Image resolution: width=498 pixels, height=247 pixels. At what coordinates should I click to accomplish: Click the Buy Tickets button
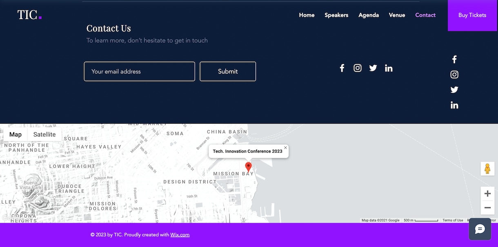pyautogui.click(x=472, y=15)
